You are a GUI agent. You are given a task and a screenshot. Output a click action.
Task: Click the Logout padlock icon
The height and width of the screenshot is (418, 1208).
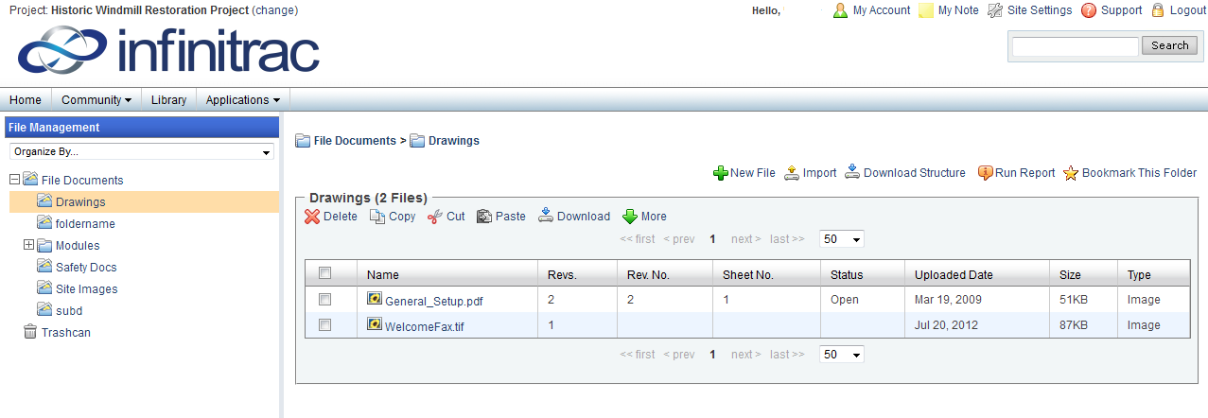1158,10
